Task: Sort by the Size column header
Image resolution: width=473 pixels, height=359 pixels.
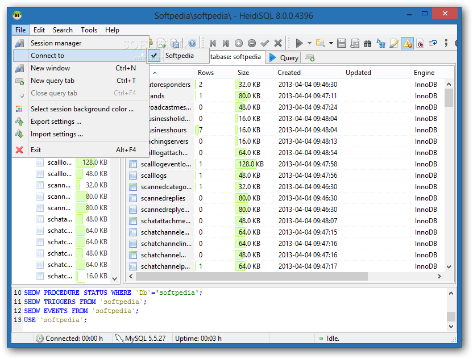Action: tap(254, 73)
